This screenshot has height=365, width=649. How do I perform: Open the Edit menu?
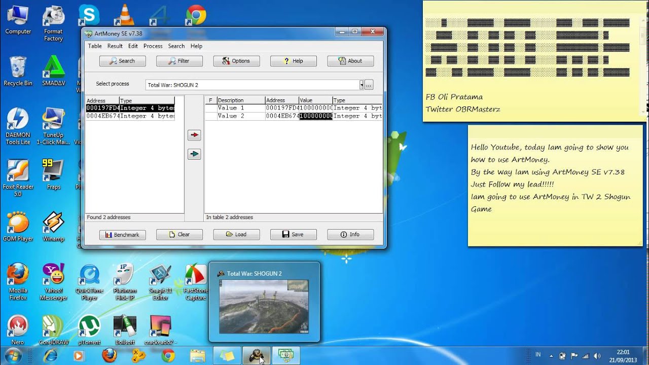(133, 46)
